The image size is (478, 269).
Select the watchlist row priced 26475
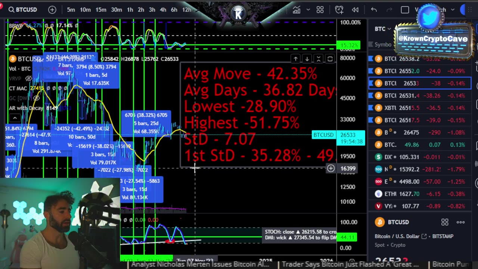(x=420, y=133)
